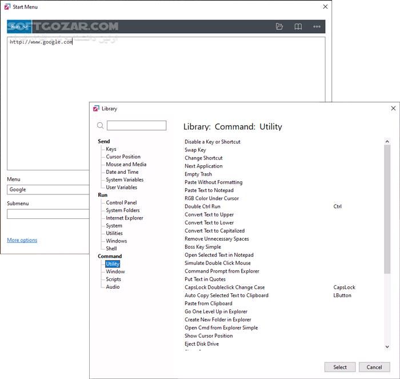The width and height of the screenshot is (400, 379).
Task: Open the three-dots more menu icon
Action: [317, 26]
